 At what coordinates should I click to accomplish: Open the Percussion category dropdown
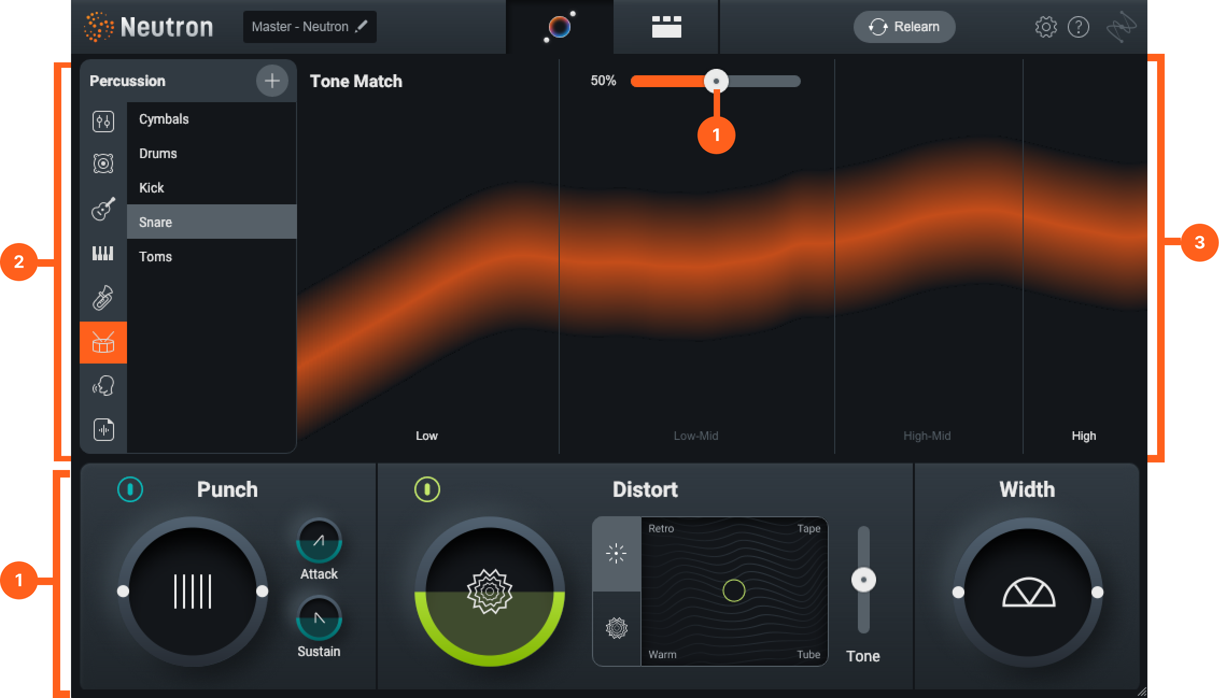[x=128, y=81]
